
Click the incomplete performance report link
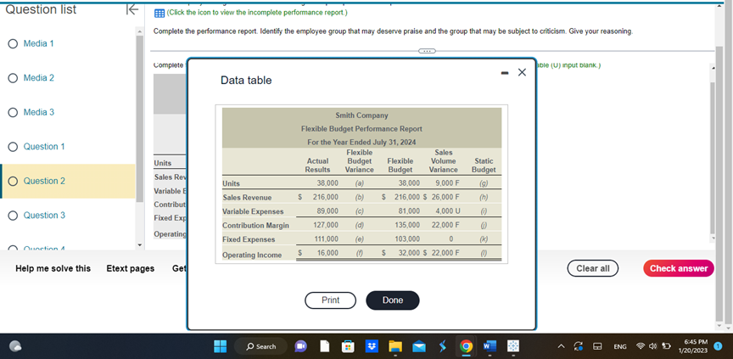pos(257,13)
